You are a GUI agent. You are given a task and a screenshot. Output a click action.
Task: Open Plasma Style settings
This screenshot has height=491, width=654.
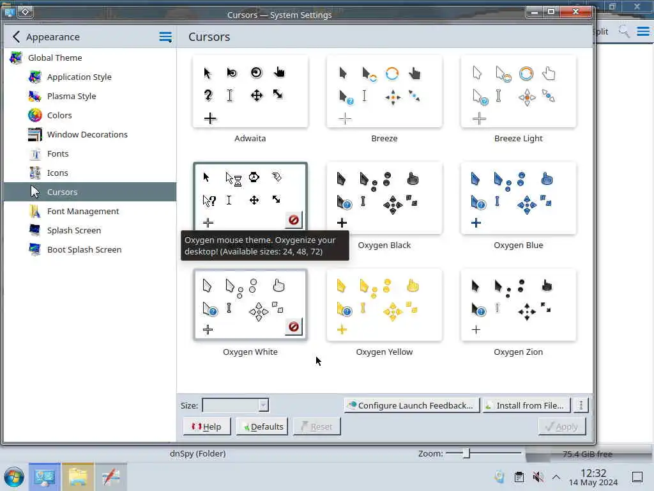(x=72, y=96)
